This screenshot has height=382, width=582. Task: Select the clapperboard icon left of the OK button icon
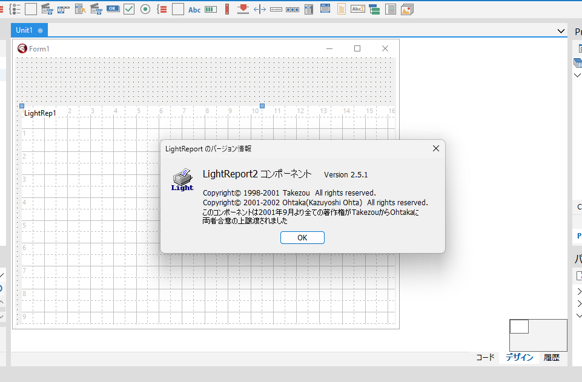pos(96,9)
